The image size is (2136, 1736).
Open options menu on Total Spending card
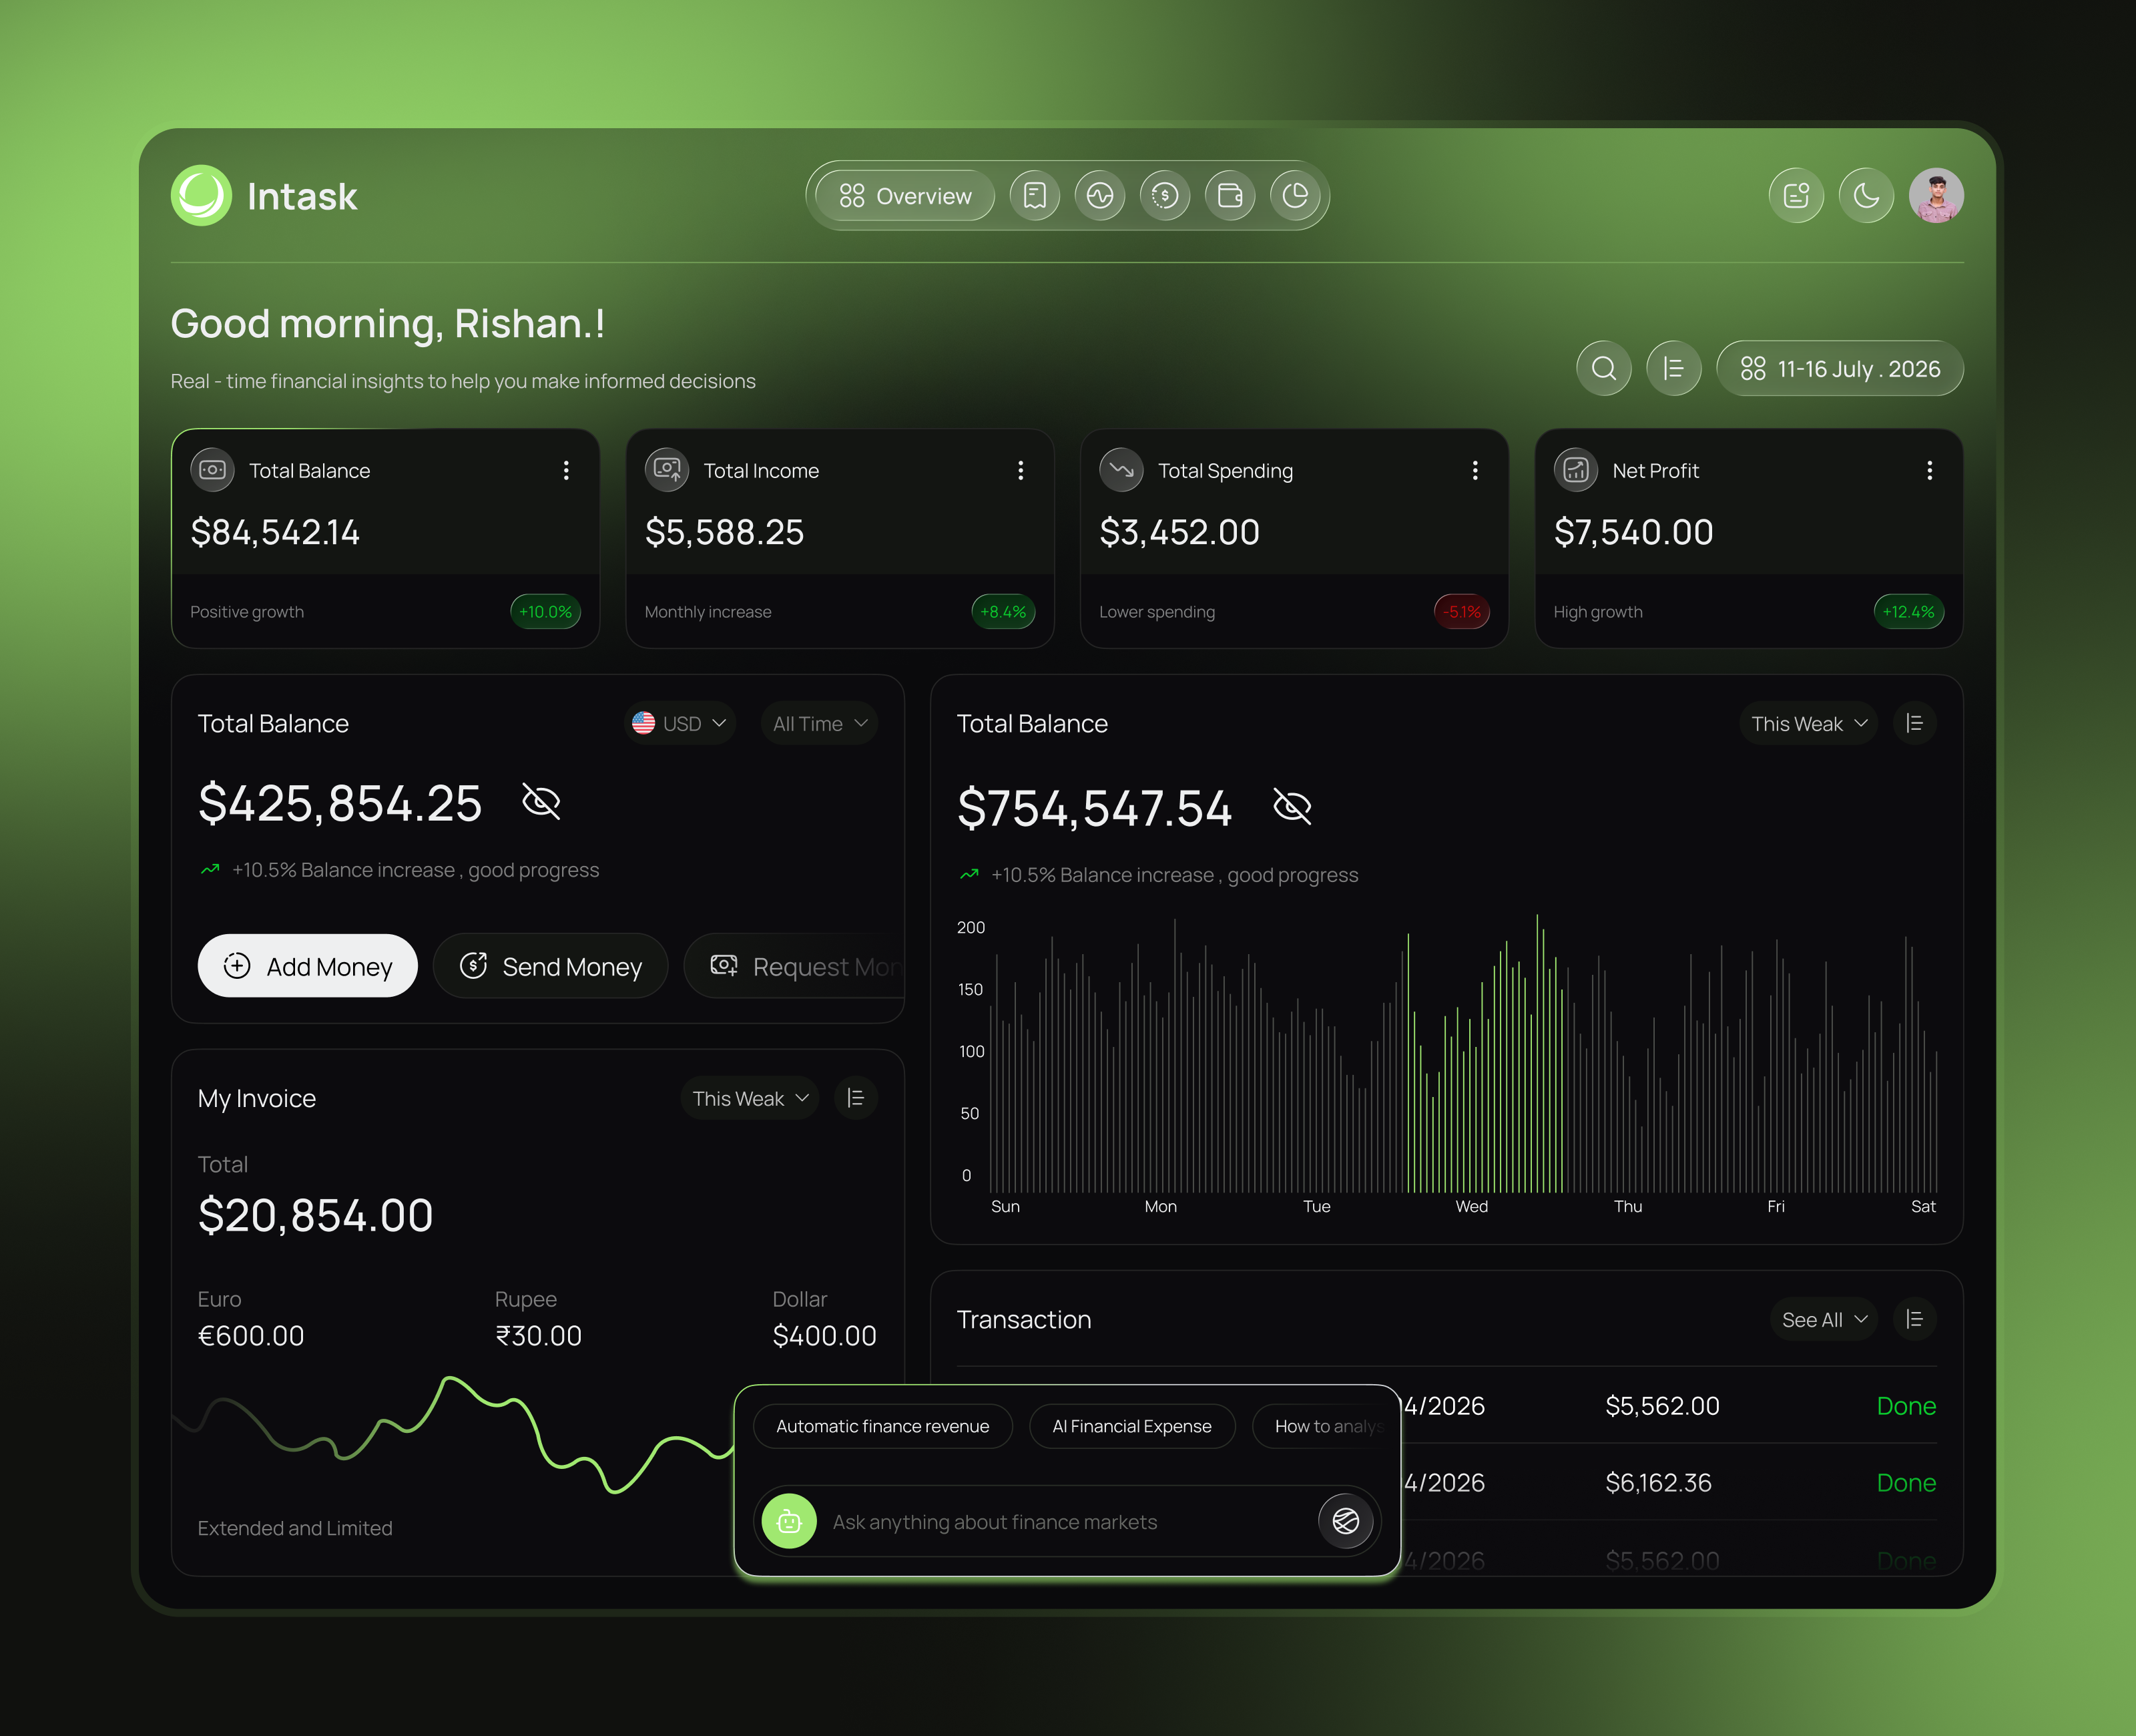click(x=1475, y=470)
